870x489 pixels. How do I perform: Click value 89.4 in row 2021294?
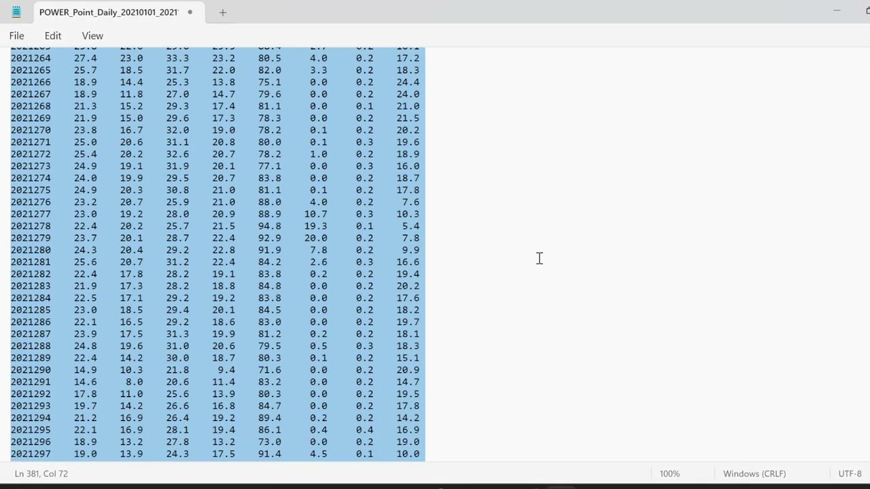pyautogui.click(x=270, y=418)
